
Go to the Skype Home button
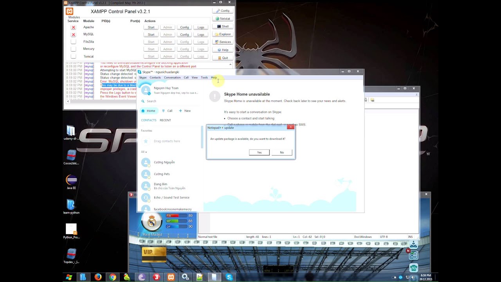pos(148,111)
